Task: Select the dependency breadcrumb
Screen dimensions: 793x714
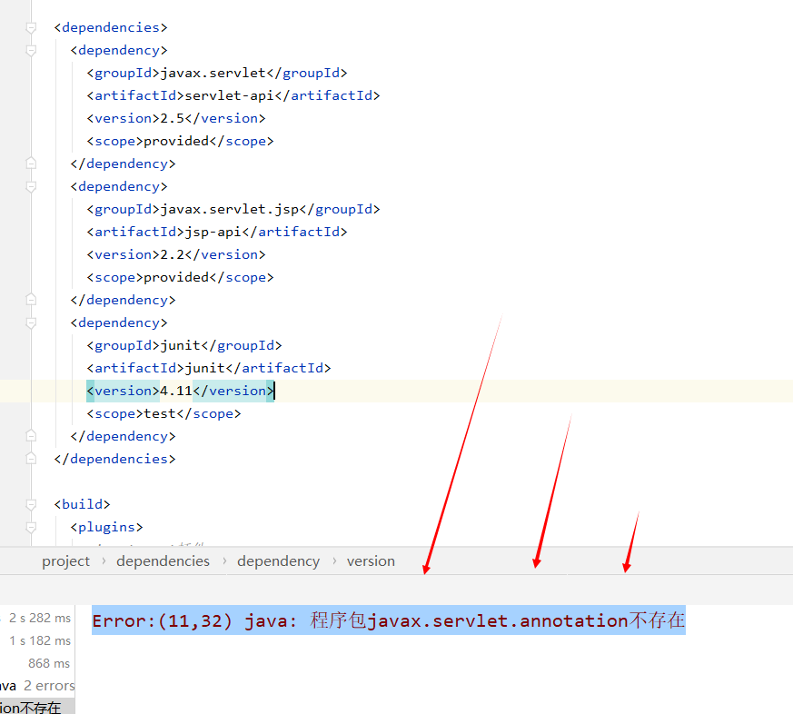Action: coord(278,561)
